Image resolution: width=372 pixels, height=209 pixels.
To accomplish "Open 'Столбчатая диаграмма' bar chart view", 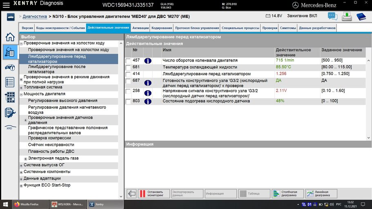I will [x=287, y=193].
